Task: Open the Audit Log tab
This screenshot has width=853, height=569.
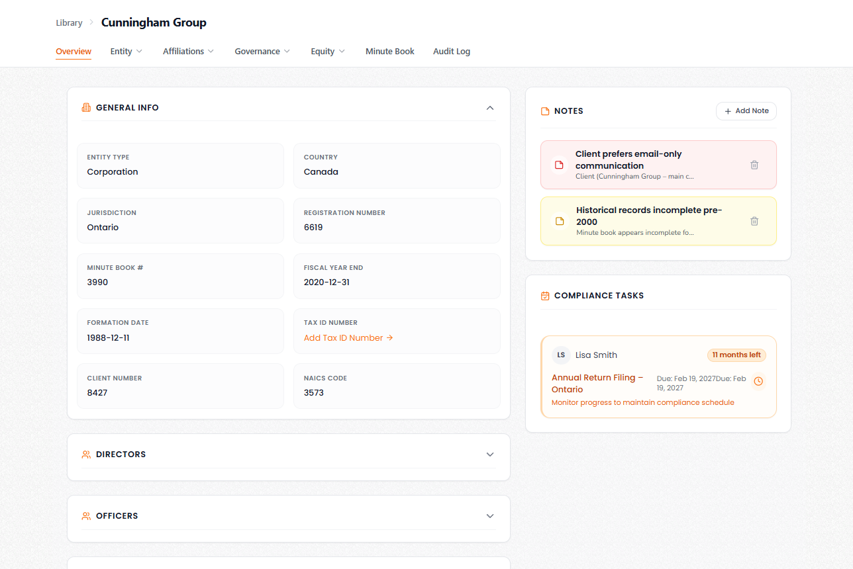Action: (451, 51)
